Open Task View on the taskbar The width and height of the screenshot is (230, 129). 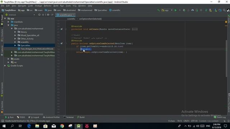point(20,126)
